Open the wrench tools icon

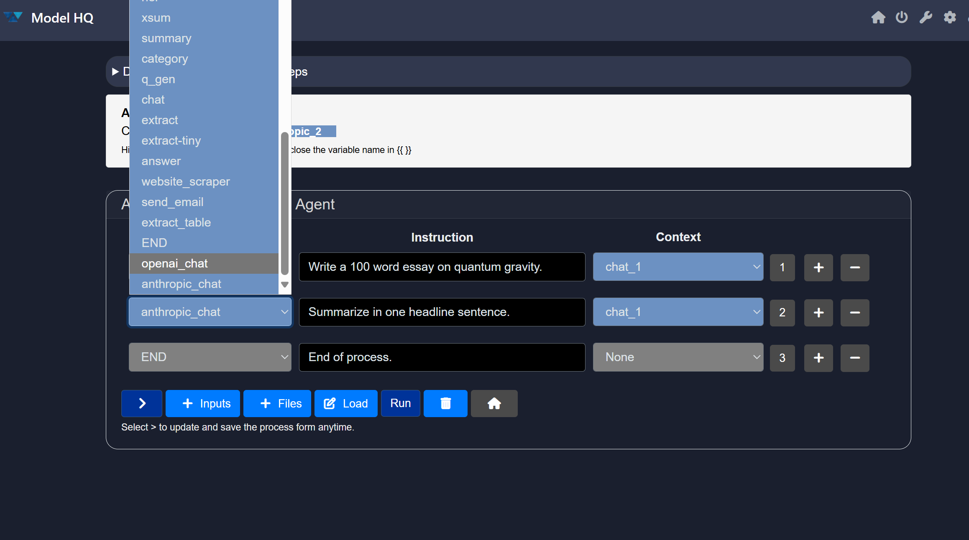click(x=926, y=18)
